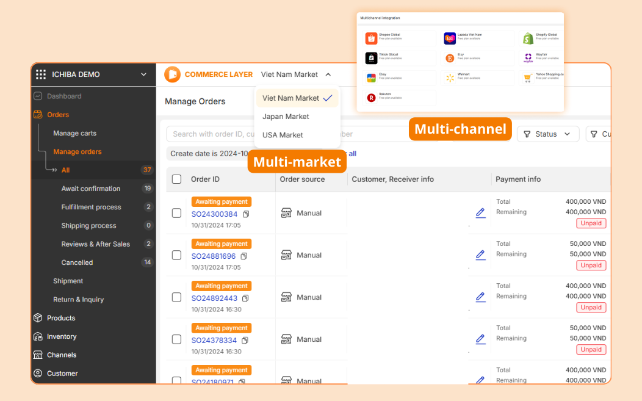This screenshot has height=401, width=642.
Task: Open order link SO24378334
Action: (x=214, y=341)
